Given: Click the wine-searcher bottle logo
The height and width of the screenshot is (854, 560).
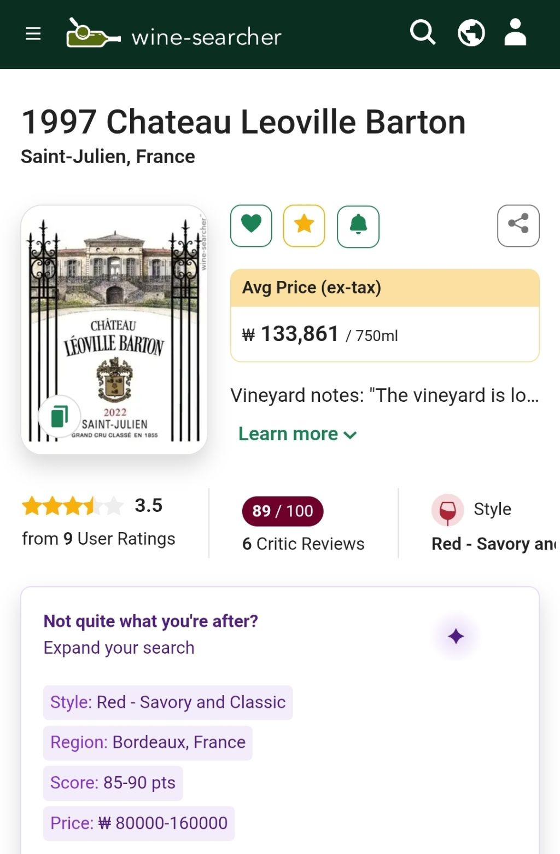Looking at the screenshot, I should [93, 34].
